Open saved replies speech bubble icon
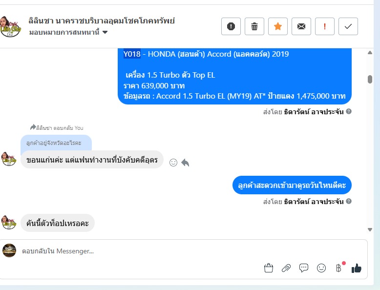The image size is (380, 290). pyautogui.click(x=304, y=268)
